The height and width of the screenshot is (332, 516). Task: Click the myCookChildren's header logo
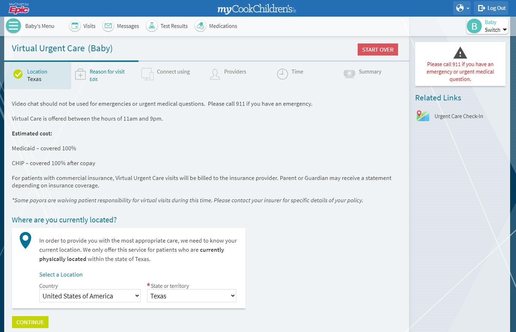coord(257,9)
